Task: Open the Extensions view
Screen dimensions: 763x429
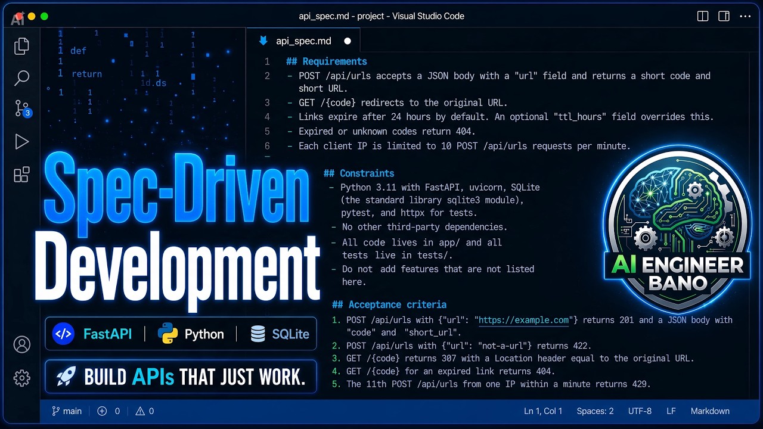Action: [21, 174]
